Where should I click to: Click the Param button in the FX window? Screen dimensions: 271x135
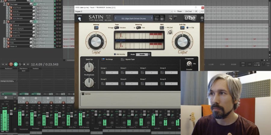[179, 11]
